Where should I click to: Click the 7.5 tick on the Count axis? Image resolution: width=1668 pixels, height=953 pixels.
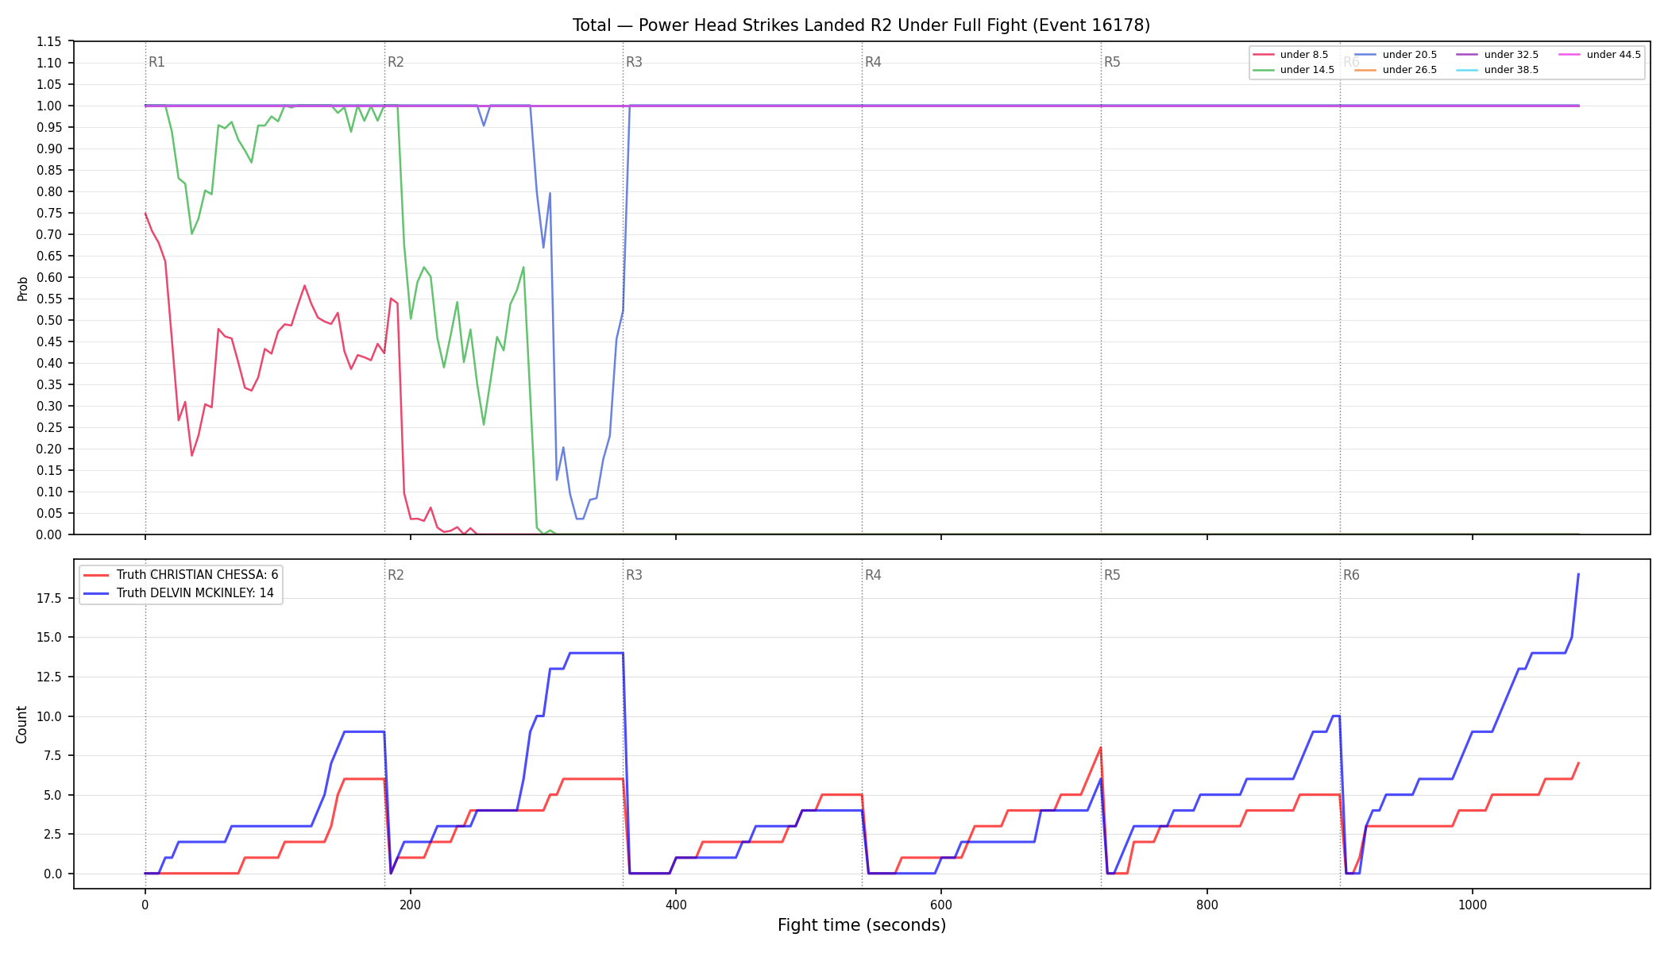point(52,755)
